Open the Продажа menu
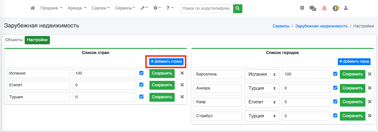Image resolution: width=378 pixels, height=132 pixels. pyautogui.click(x=51, y=8)
